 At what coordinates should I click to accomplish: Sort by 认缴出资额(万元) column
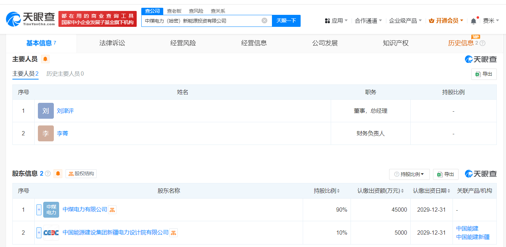[x=403, y=191]
